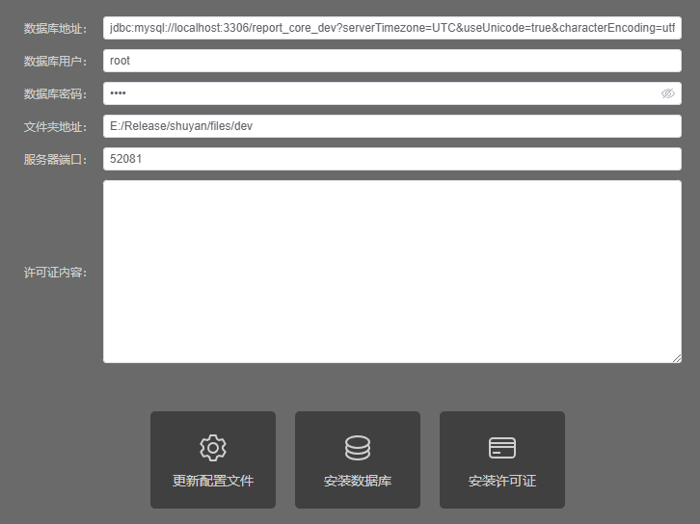Click the 安装数据库 button label
700x524 pixels.
pos(358,481)
